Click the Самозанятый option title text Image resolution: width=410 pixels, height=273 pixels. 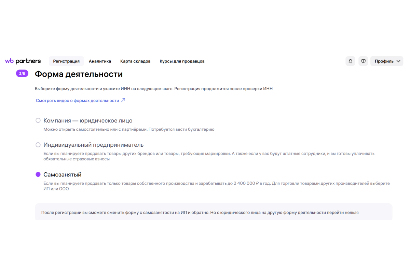pos(63,174)
